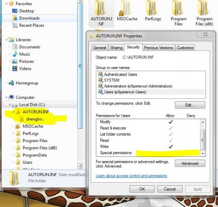218x207 pixels.
Task: Select the Program Files folder in file pane
Action: [179, 13]
